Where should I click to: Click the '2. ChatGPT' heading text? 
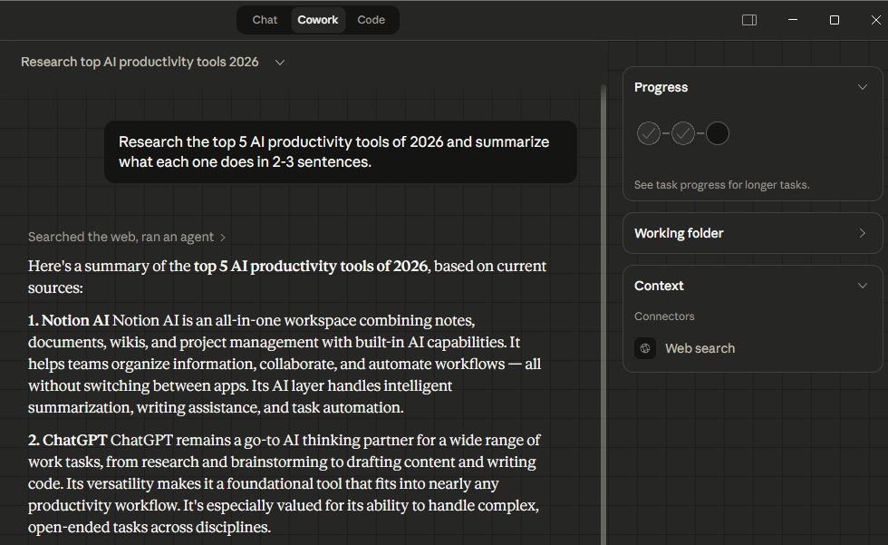click(67, 440)
